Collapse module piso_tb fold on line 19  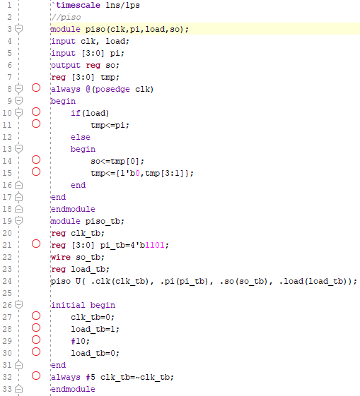18,221
